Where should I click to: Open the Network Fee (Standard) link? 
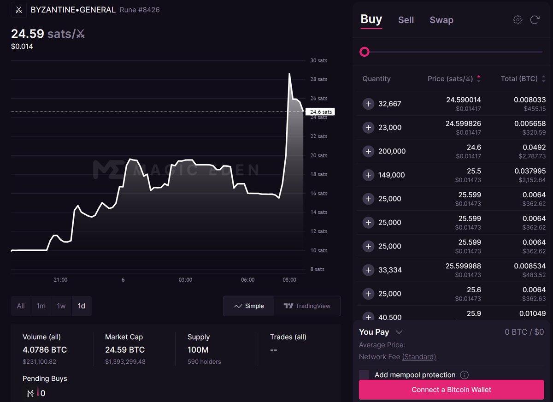pyautogui.click(x=419, y=357)
